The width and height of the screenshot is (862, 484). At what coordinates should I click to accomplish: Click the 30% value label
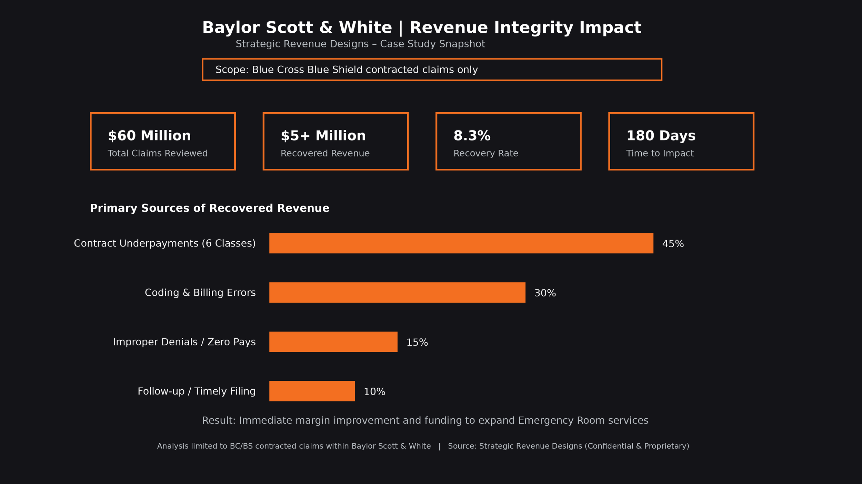tap(545, 293)
